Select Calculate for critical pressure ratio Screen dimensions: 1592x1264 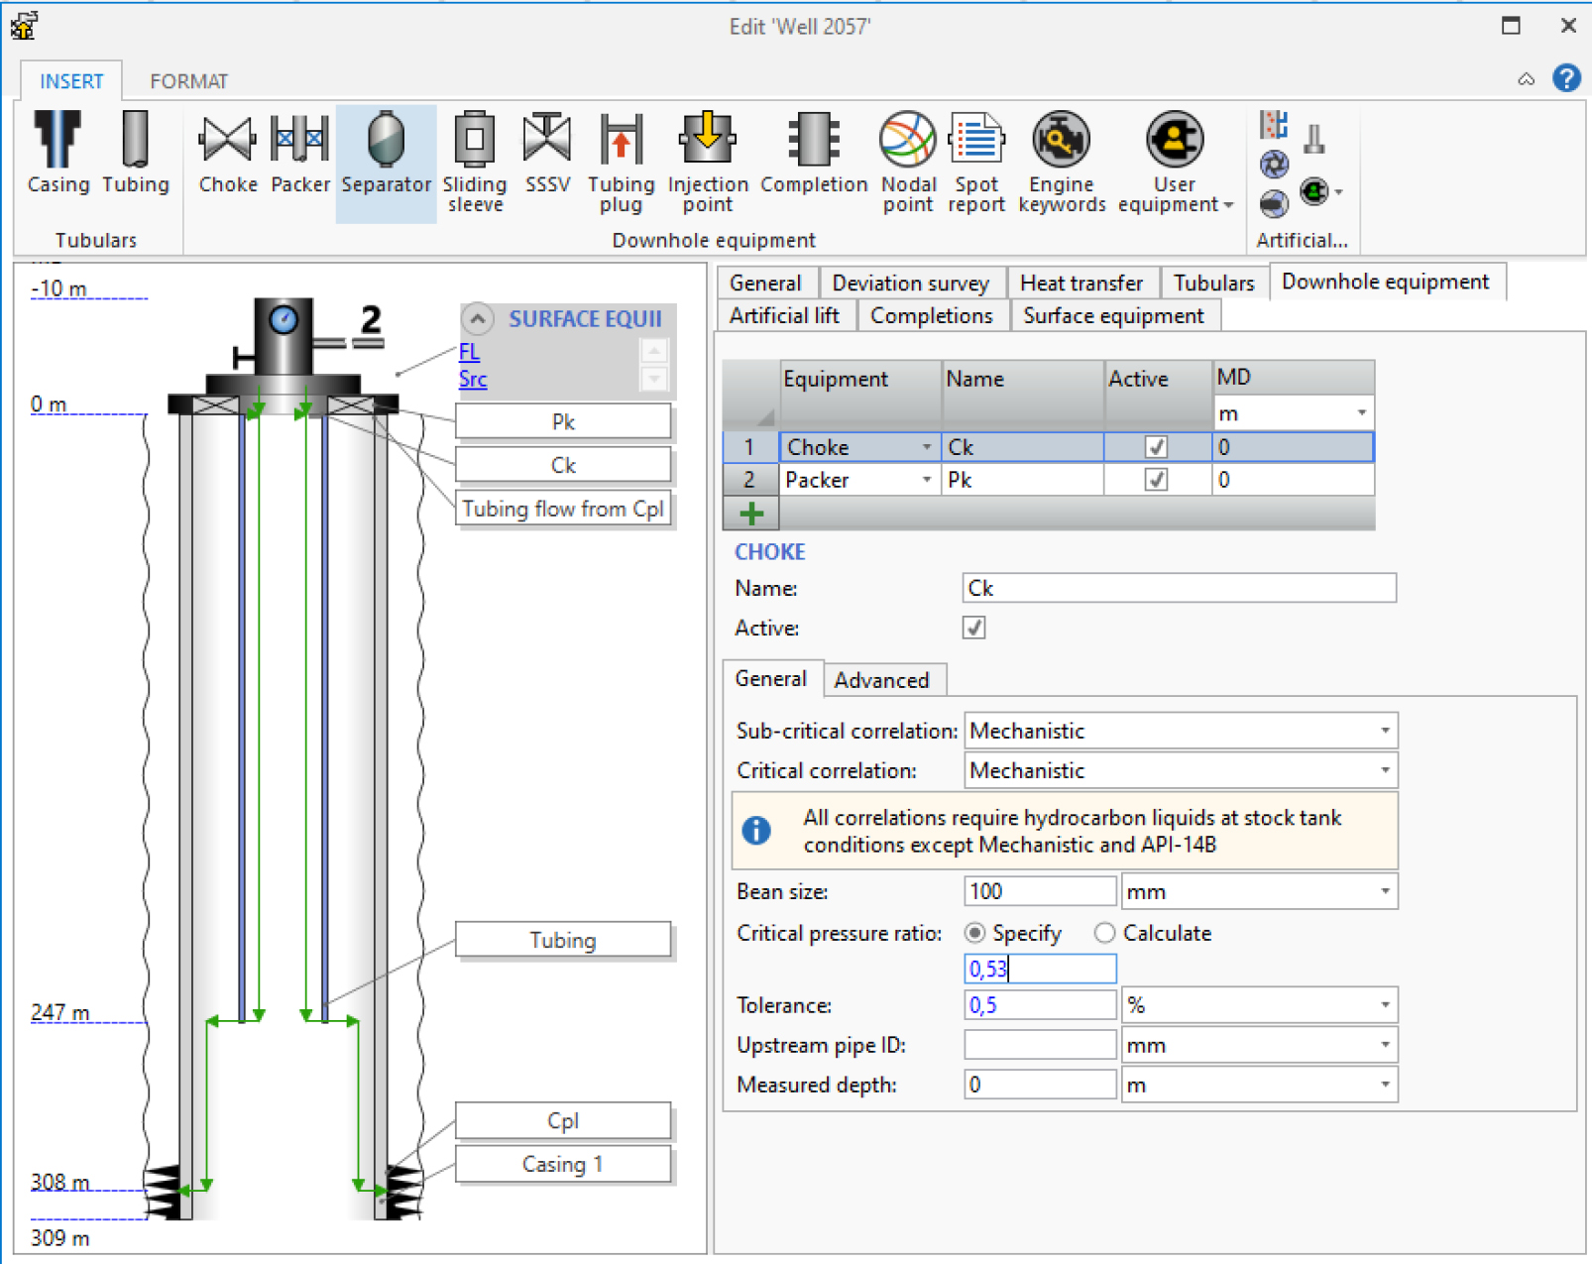point(1105,934)
